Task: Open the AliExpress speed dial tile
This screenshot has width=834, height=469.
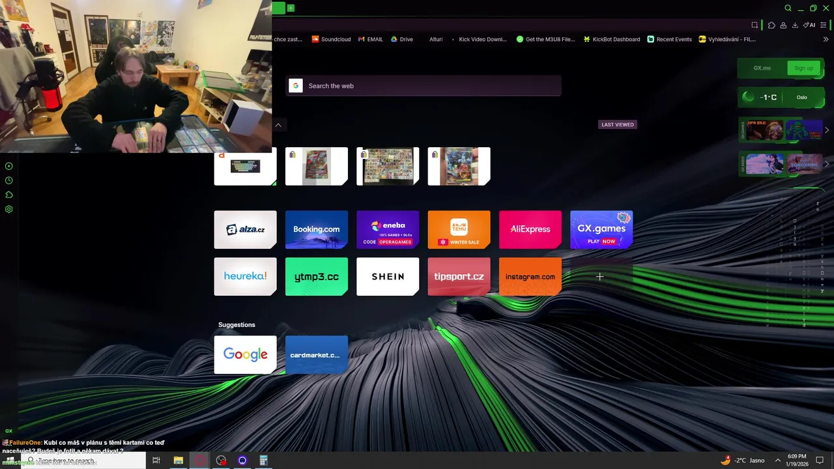Action: (530, 229)
